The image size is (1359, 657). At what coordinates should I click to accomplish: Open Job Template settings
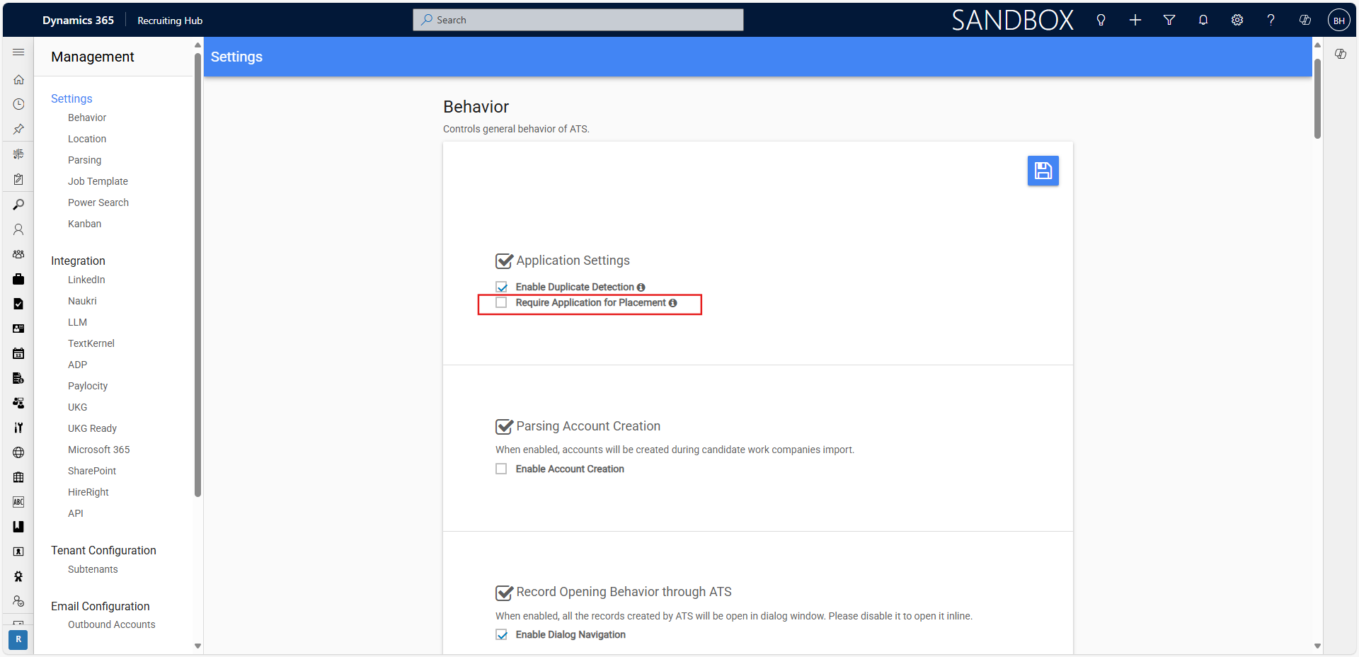[98, 181]
